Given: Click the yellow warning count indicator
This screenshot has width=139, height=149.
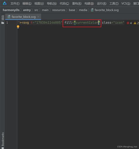Looking at the screenshot, I should pyautogui.click(x=136, y=23).
